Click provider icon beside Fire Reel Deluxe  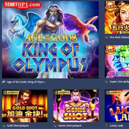[x=106, y=37]
